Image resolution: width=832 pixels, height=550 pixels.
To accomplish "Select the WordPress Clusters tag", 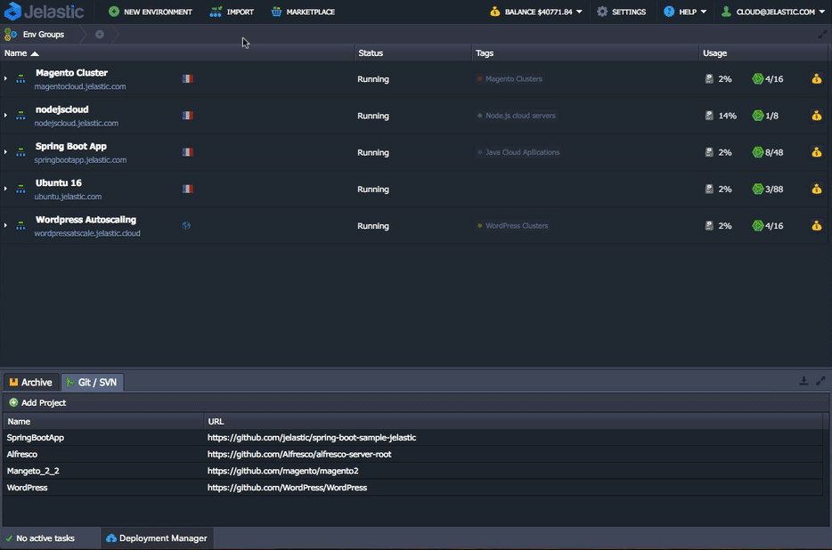I will (512, 225).
